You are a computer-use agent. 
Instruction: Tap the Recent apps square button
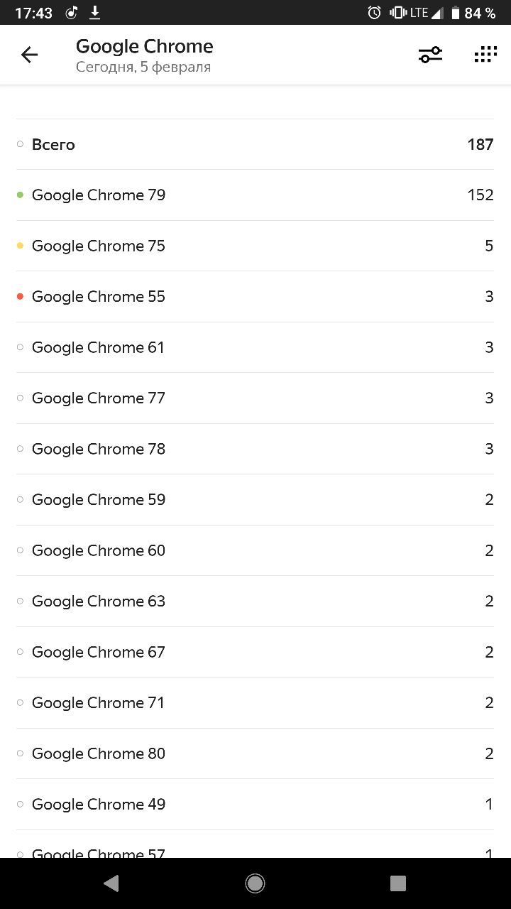(398, 883)
